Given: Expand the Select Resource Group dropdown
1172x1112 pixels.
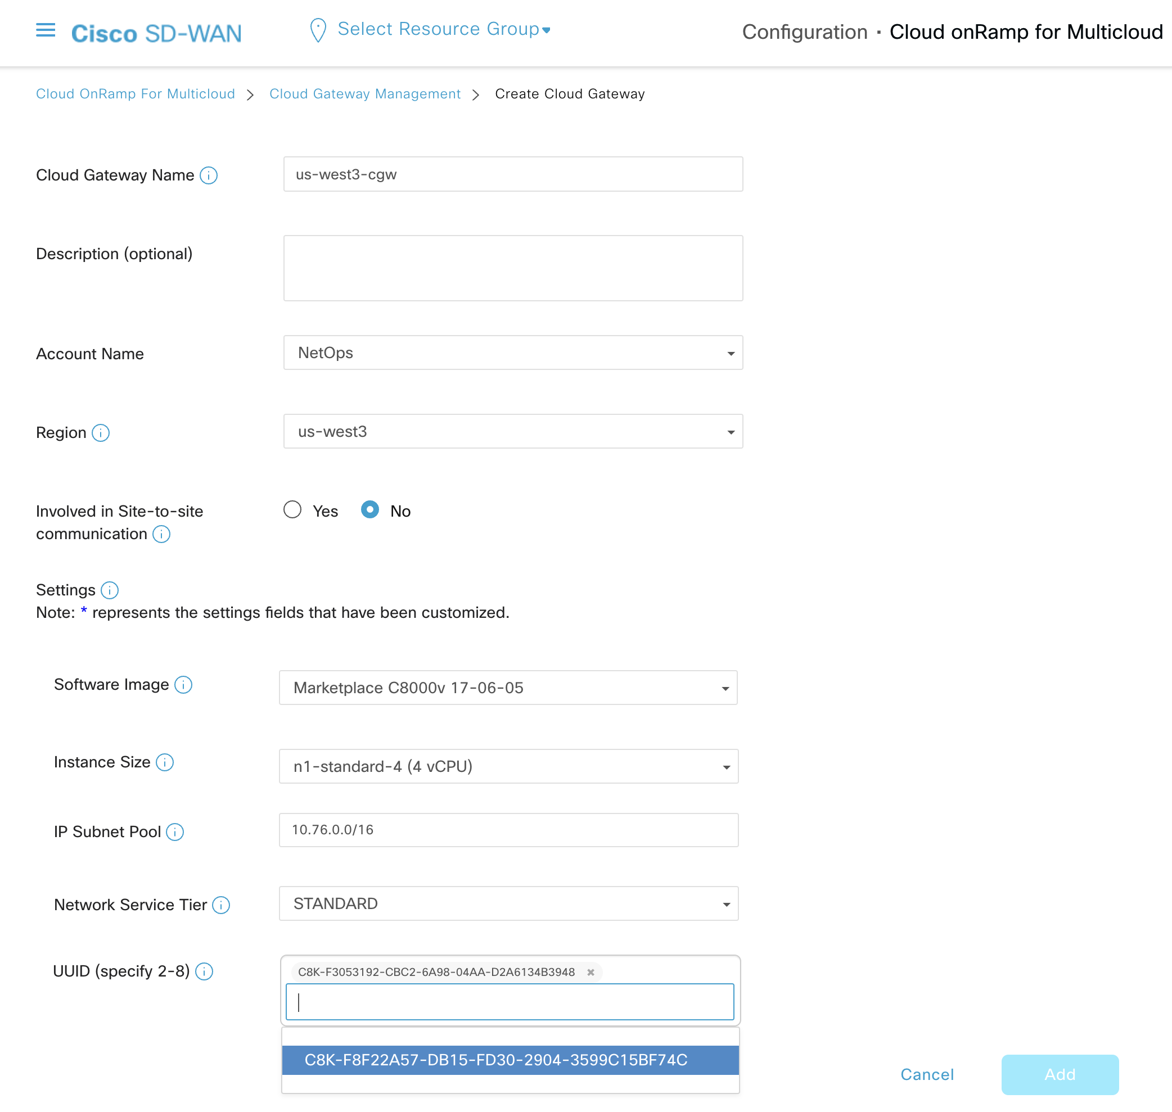Looking at the screenshot, I should (443, 29).
